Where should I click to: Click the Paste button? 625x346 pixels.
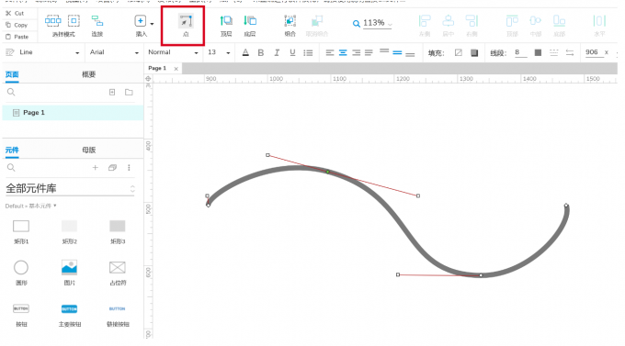pos(17,37)
